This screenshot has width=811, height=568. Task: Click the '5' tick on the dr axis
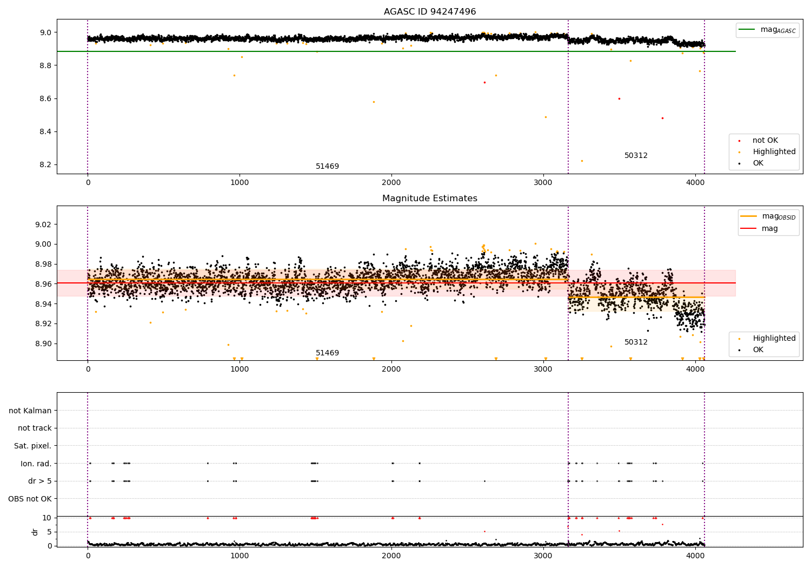click(x=49, y=532)
